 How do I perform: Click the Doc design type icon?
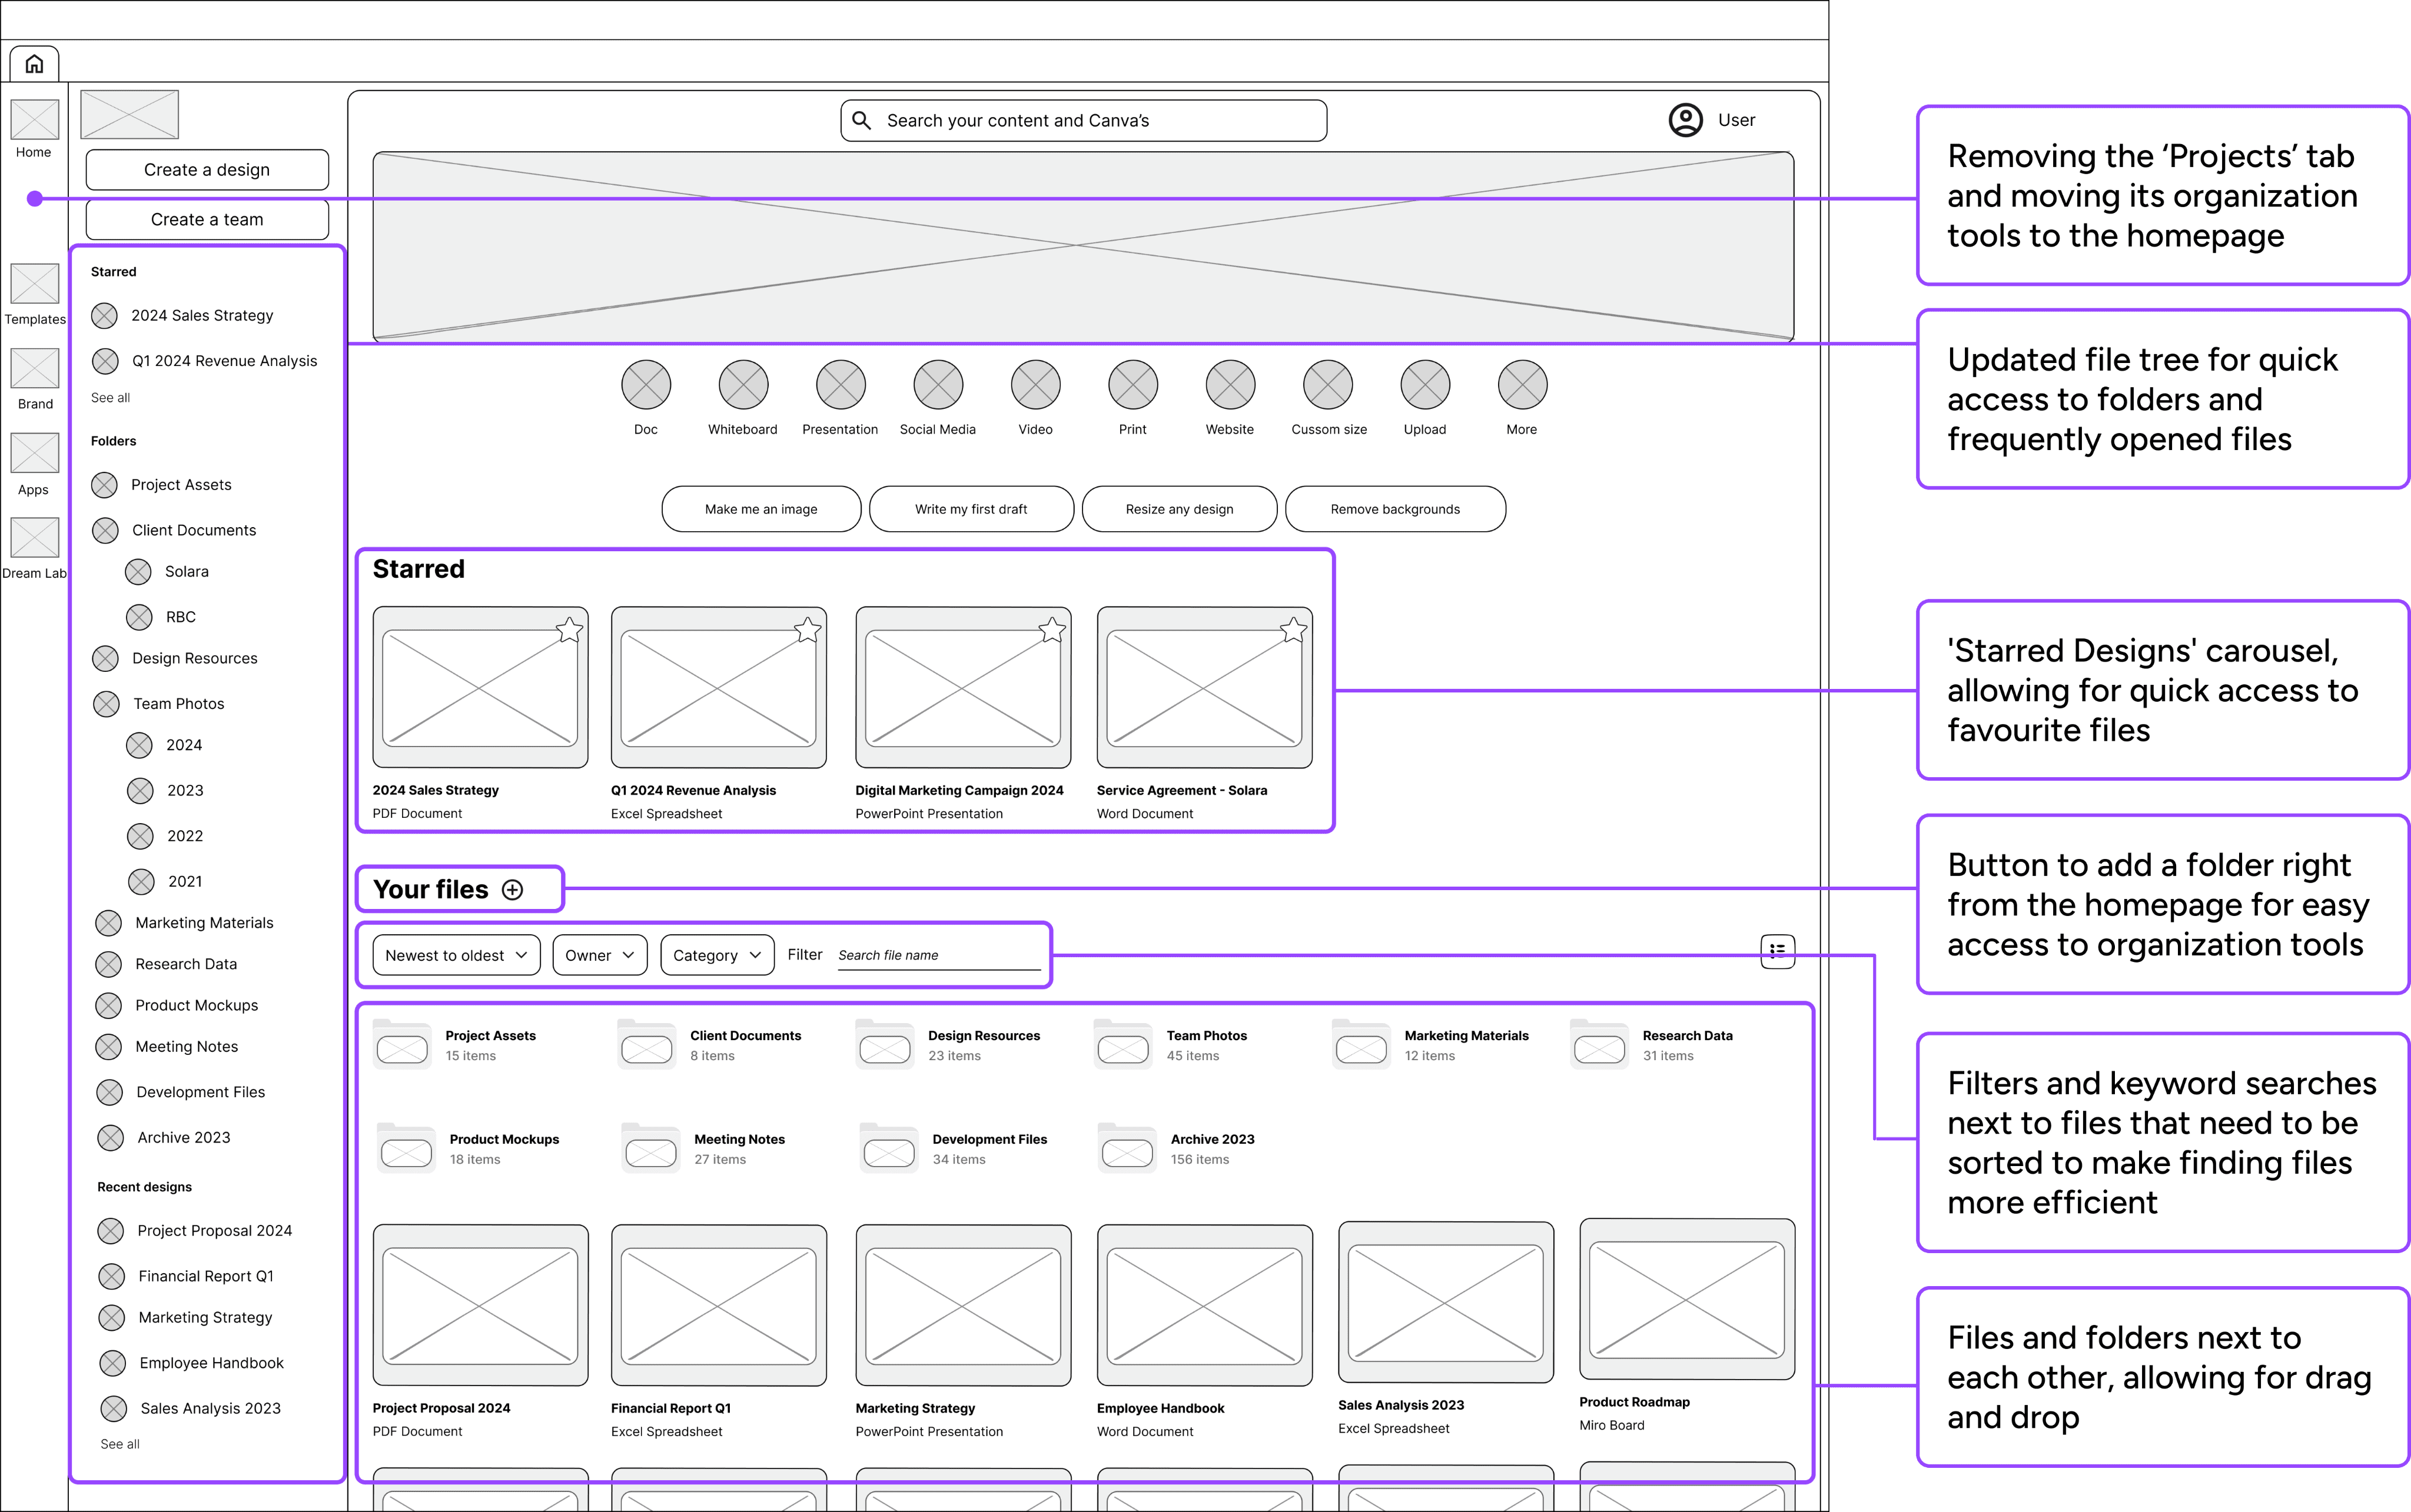(x=646, y=385)
